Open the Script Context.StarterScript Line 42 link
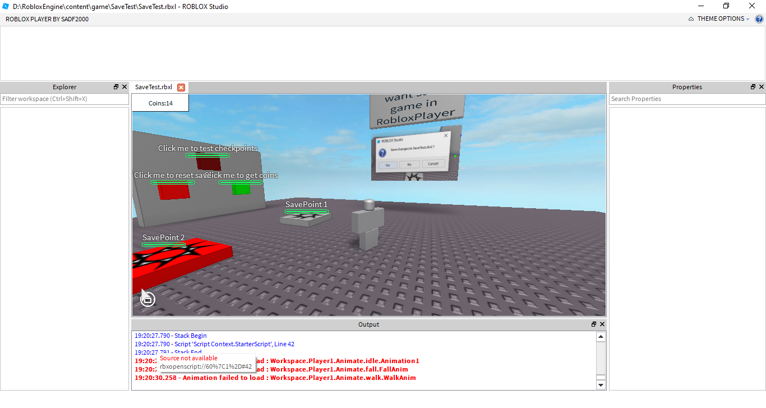 214,344
